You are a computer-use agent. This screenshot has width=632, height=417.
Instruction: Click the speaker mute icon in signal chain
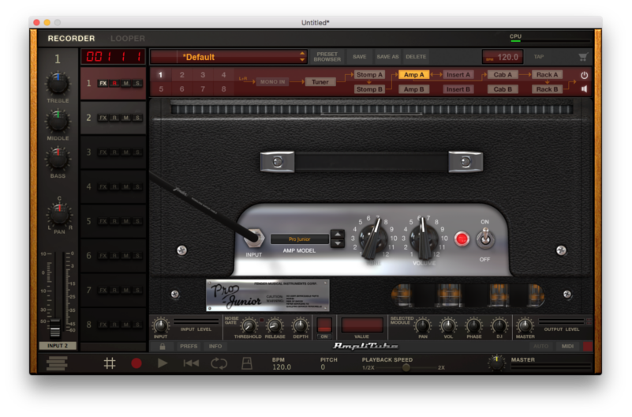click(584, 88)
